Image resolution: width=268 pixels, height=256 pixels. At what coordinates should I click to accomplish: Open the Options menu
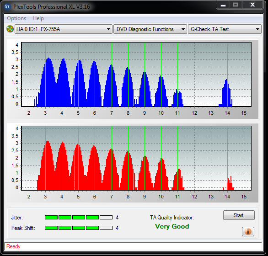click(16, 18)
